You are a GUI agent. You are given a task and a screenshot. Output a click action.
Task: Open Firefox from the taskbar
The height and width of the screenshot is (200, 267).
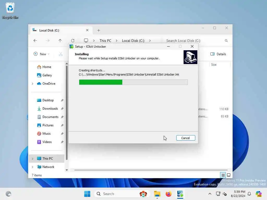tap(168, 194)
